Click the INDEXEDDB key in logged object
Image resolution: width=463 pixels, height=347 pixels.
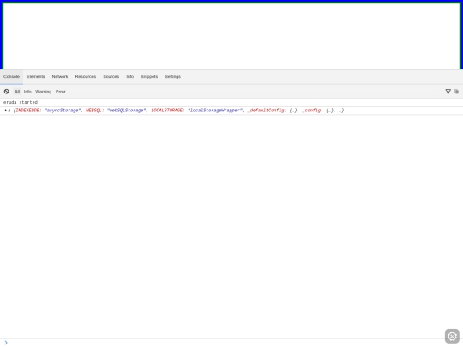coord(27,111)
